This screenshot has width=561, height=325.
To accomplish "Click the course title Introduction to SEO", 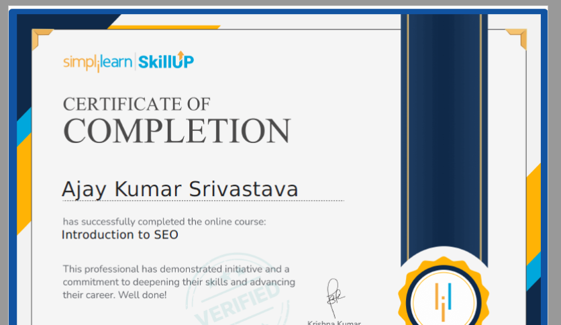I will [x=120, y=235].
